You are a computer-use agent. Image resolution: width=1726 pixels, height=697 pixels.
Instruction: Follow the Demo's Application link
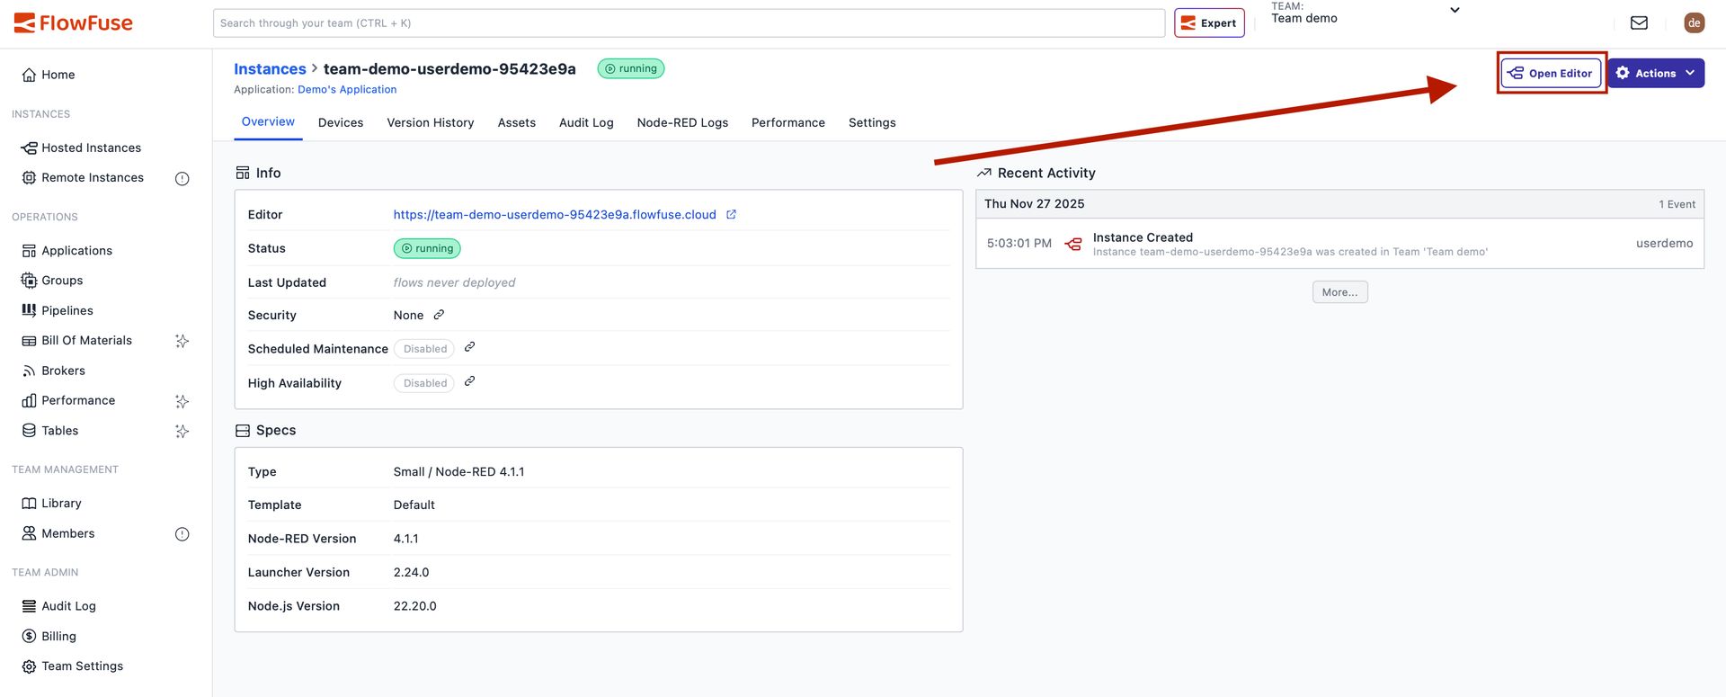pyautogui.click(x=347, y=90)
